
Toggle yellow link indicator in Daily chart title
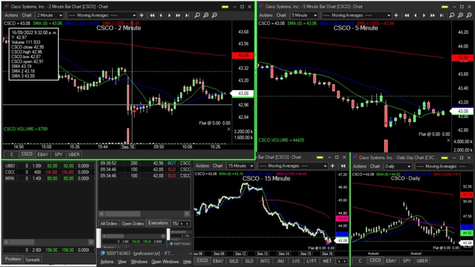click(444, 157)
